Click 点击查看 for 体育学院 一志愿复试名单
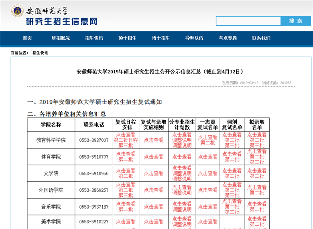The height and width of the screenshot is (229, 313). pyautogui.click(x=207, y=157)
